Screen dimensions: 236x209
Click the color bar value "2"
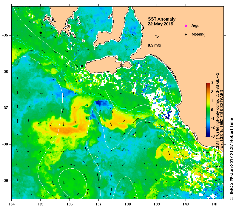[x=212, y=92]
